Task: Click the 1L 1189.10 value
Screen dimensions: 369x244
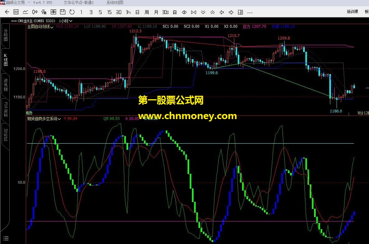Action: click(x=147, y=26)
